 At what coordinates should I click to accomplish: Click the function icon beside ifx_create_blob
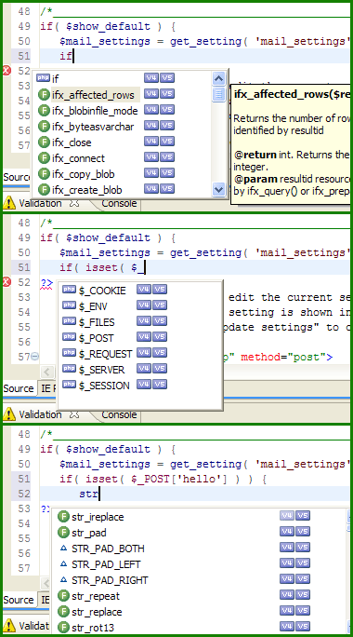pos(44,190)
